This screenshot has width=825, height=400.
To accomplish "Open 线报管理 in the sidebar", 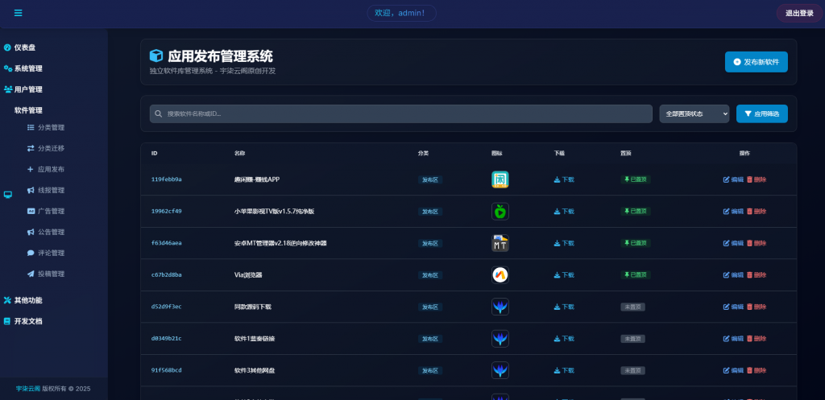I will click(52, 190).
